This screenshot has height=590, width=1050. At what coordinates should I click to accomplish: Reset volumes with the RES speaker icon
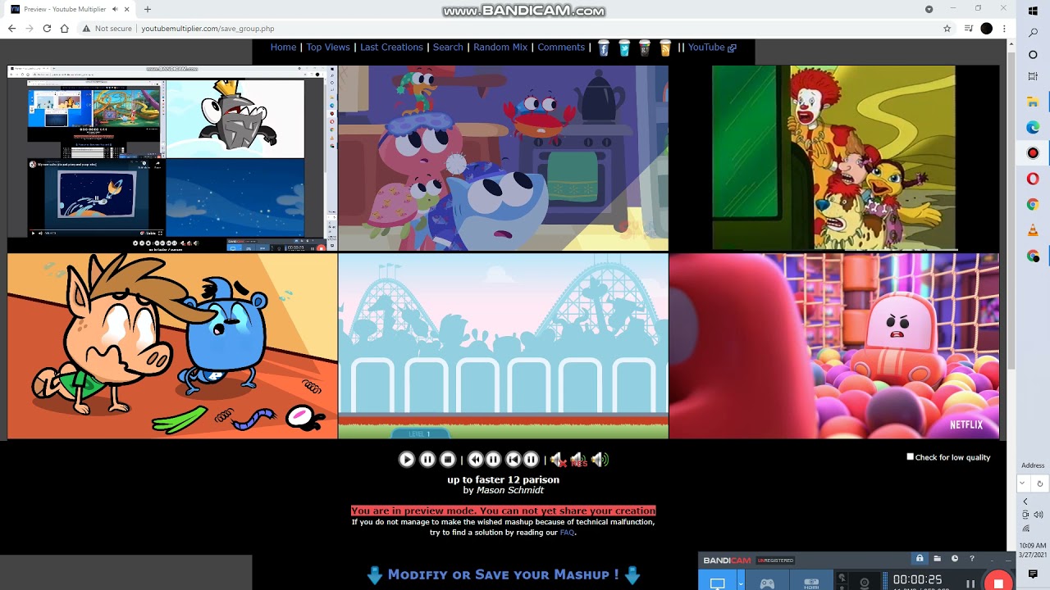click(x=579, y=461)
